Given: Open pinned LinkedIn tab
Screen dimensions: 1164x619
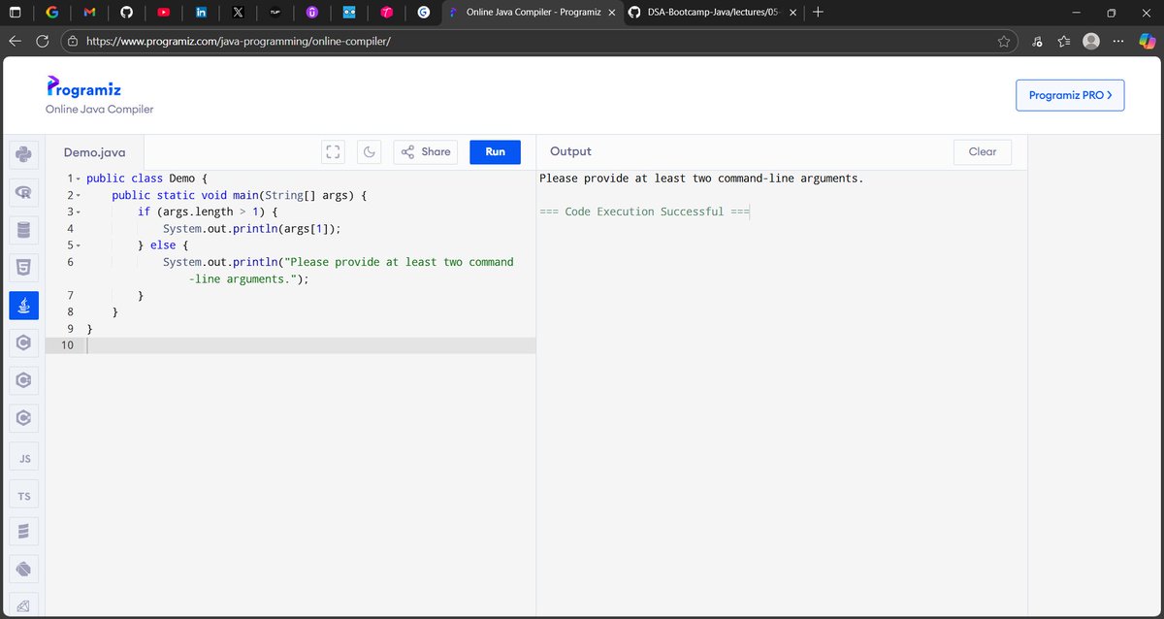Looking at the screenshot, I should point(201,13).
